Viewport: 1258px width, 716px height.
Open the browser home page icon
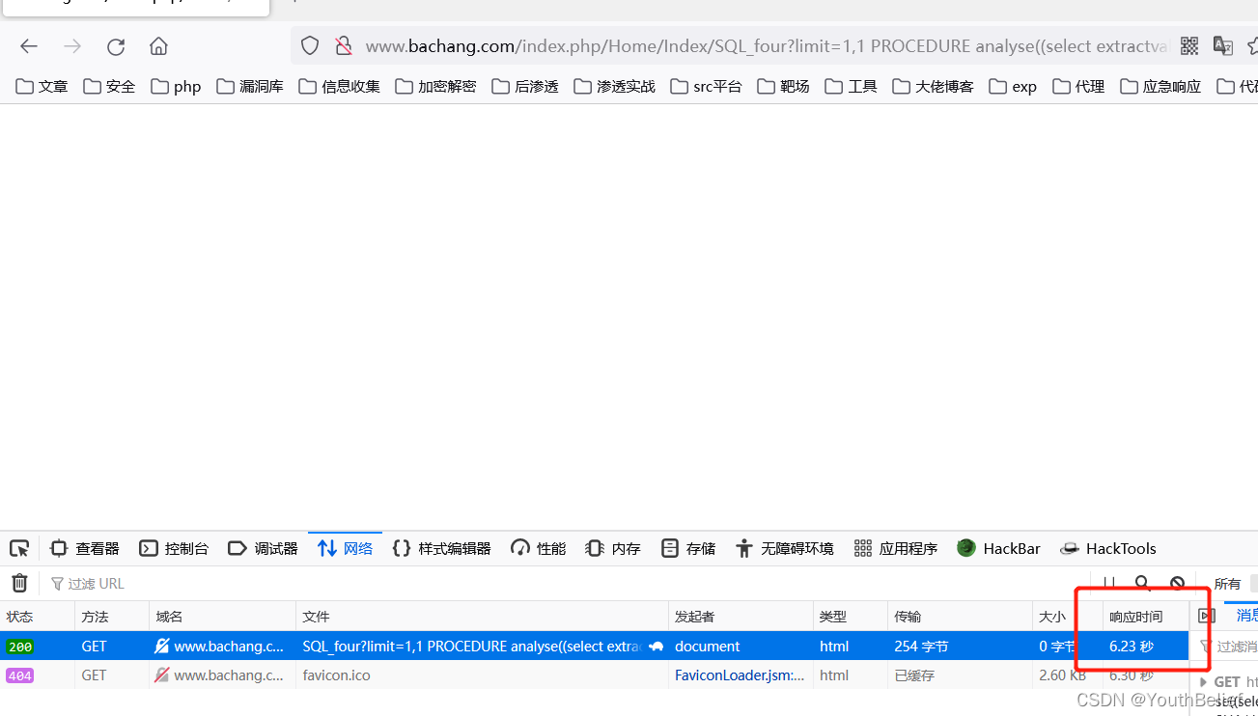point(159,46)
